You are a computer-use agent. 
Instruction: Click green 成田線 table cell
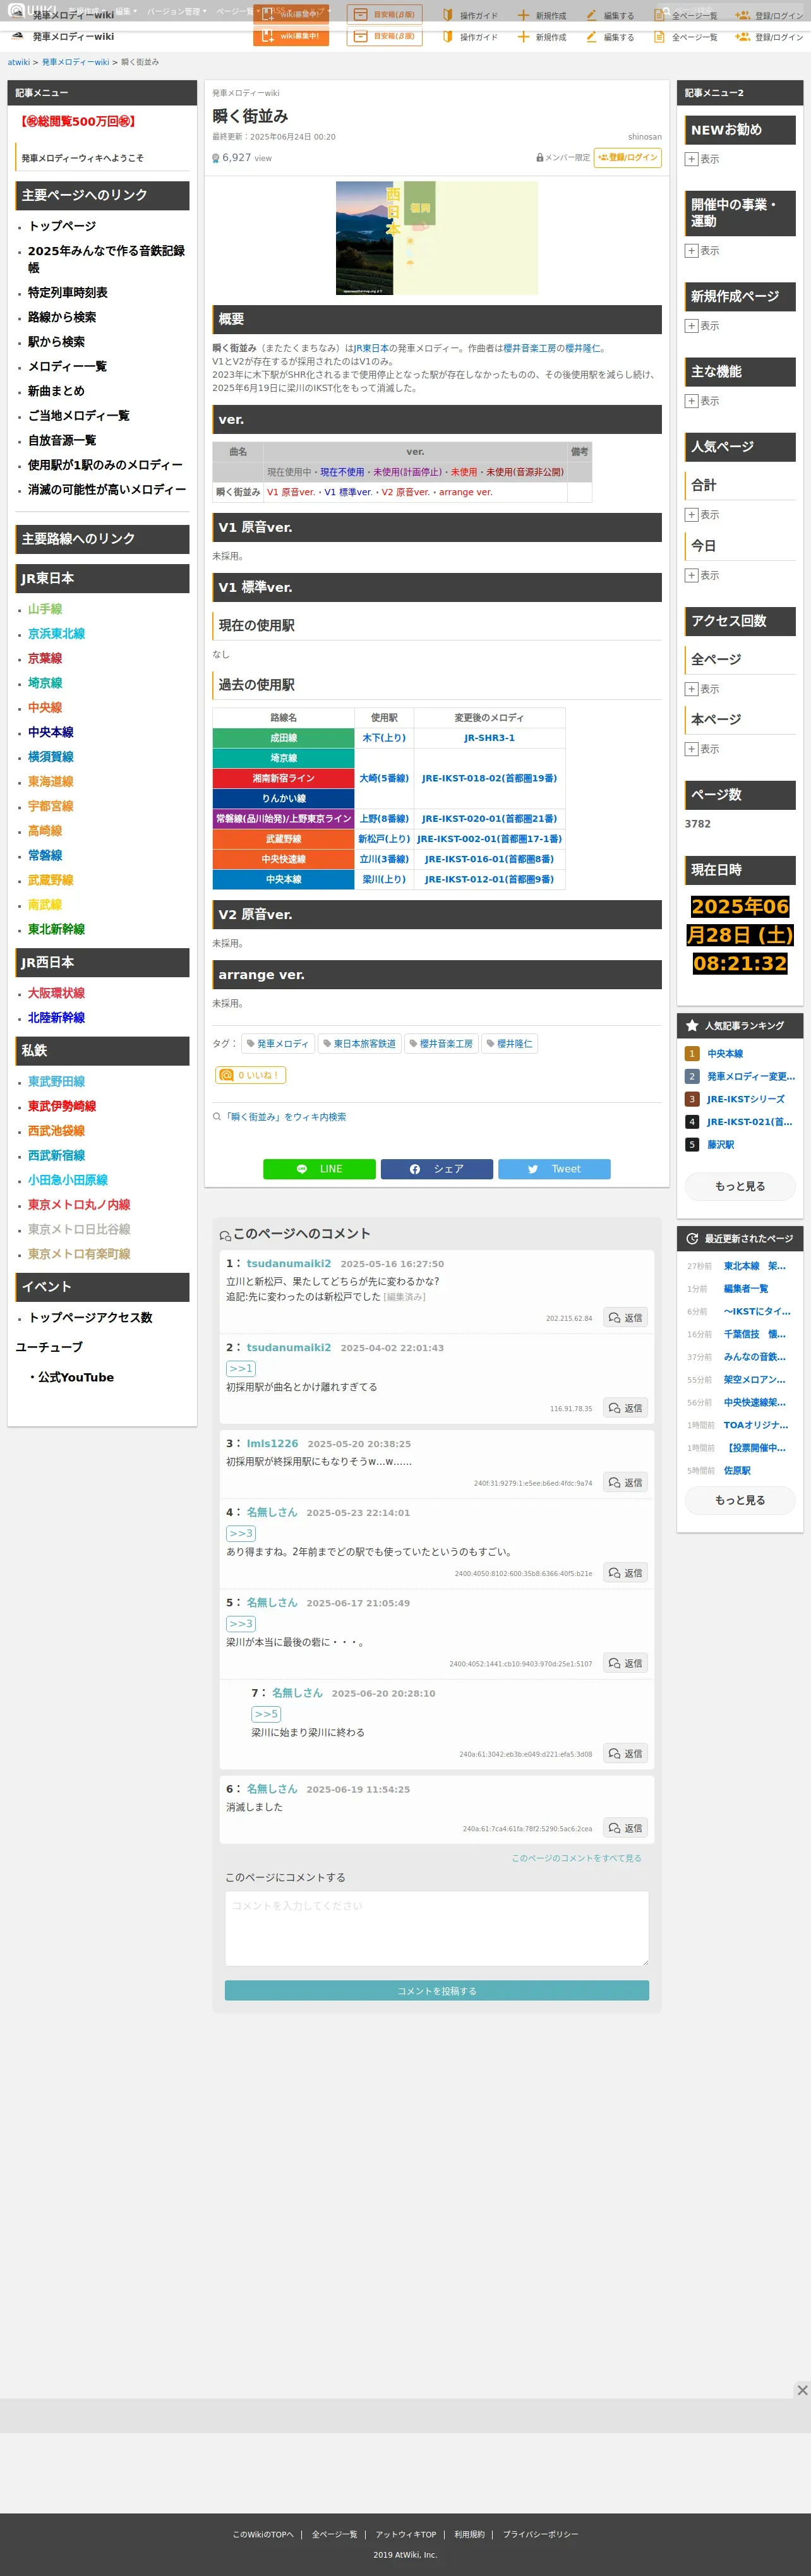pyautogui.click(x=283, y=738)
